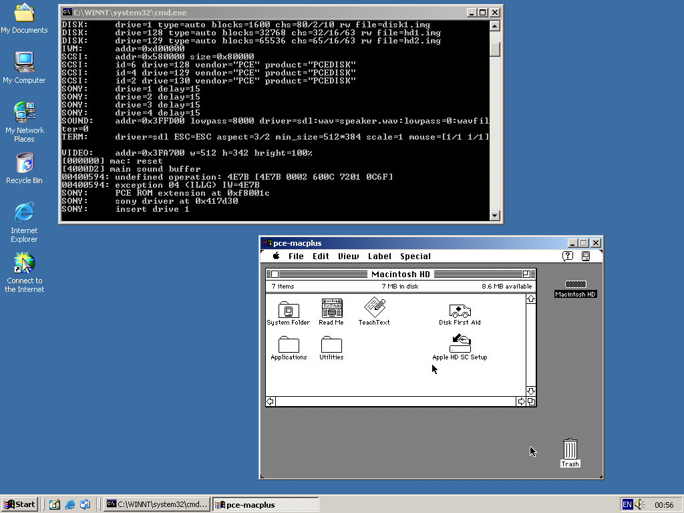Image resolution: width=684 pixels, height=513 pixels.
Task: Click the '7 MB in disk' text
Action: [400, 286]
